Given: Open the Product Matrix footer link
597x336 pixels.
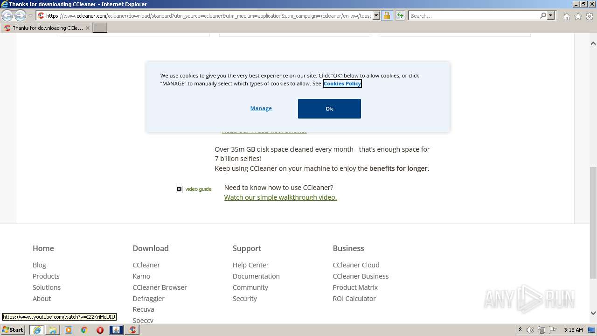Looking at the screenshot, I should 355,287.
